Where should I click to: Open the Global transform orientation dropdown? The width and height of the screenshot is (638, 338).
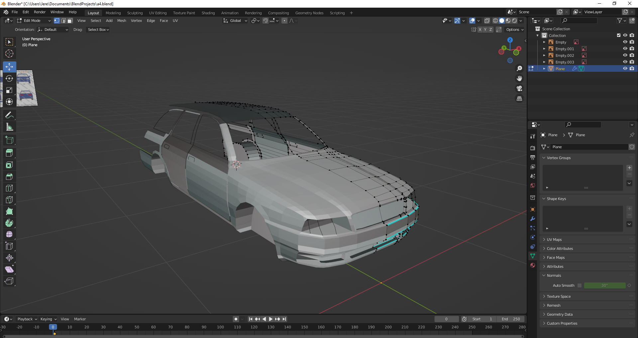[x=235, y=21]
